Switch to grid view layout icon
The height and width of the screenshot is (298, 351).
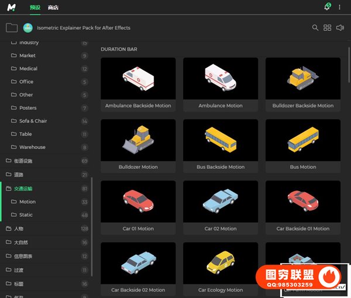[x=328, y=27]
